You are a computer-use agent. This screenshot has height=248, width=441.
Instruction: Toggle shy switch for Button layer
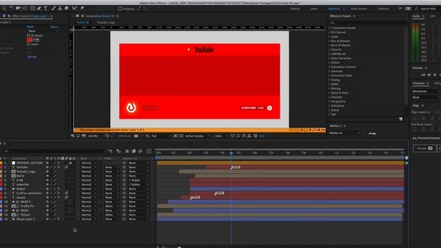48,189
